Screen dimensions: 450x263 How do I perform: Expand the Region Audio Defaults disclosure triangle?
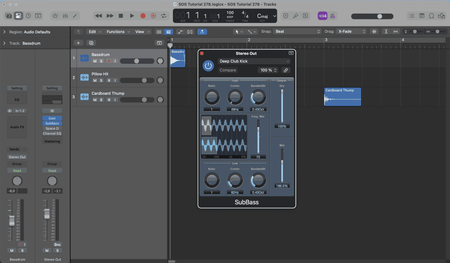(4, 32)
